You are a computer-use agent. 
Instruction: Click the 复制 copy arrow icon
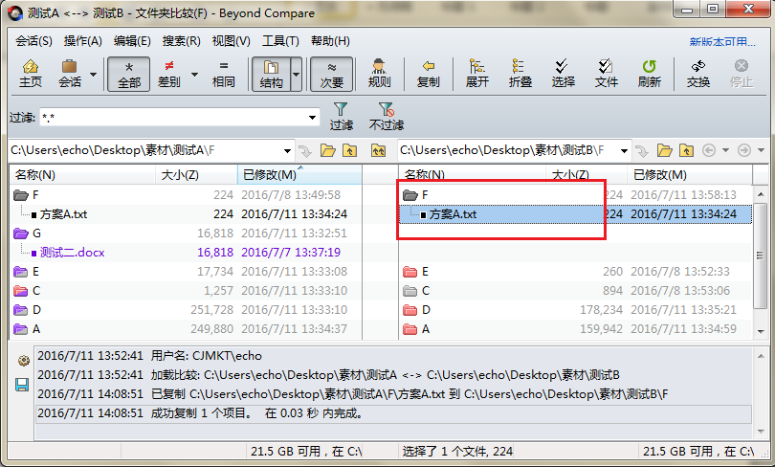point(428,74)
